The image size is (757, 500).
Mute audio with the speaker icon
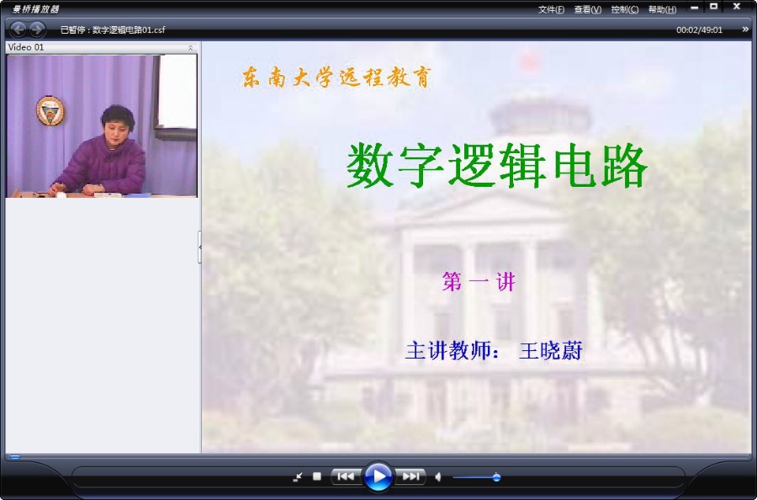(438, 477)
